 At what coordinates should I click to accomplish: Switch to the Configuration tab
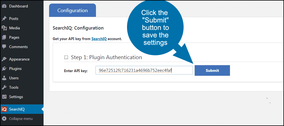(72, 10)
